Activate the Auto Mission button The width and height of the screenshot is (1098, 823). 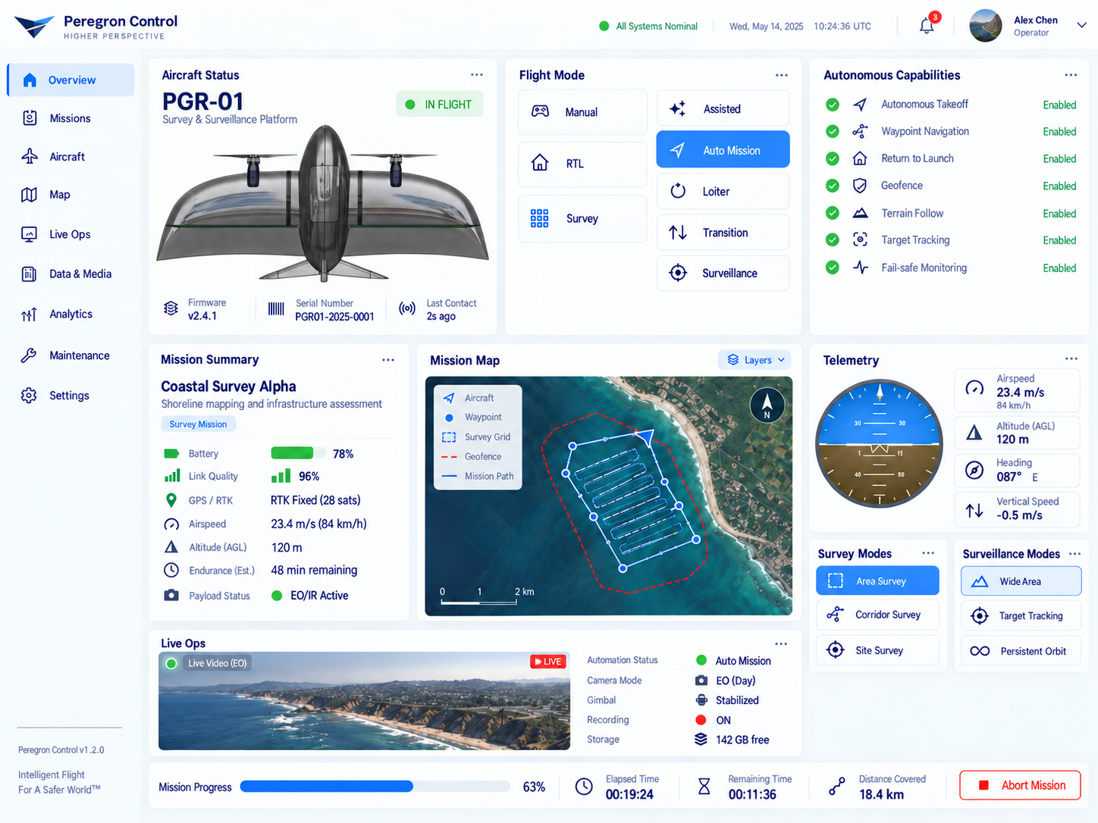click(723, 149)
